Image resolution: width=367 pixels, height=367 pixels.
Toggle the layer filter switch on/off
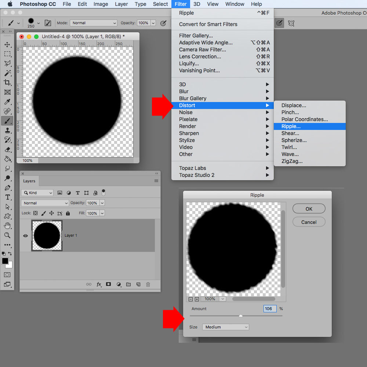103,192
